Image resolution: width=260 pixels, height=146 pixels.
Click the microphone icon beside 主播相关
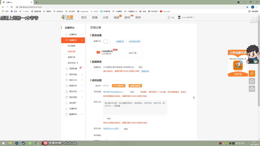click(66, 34)
